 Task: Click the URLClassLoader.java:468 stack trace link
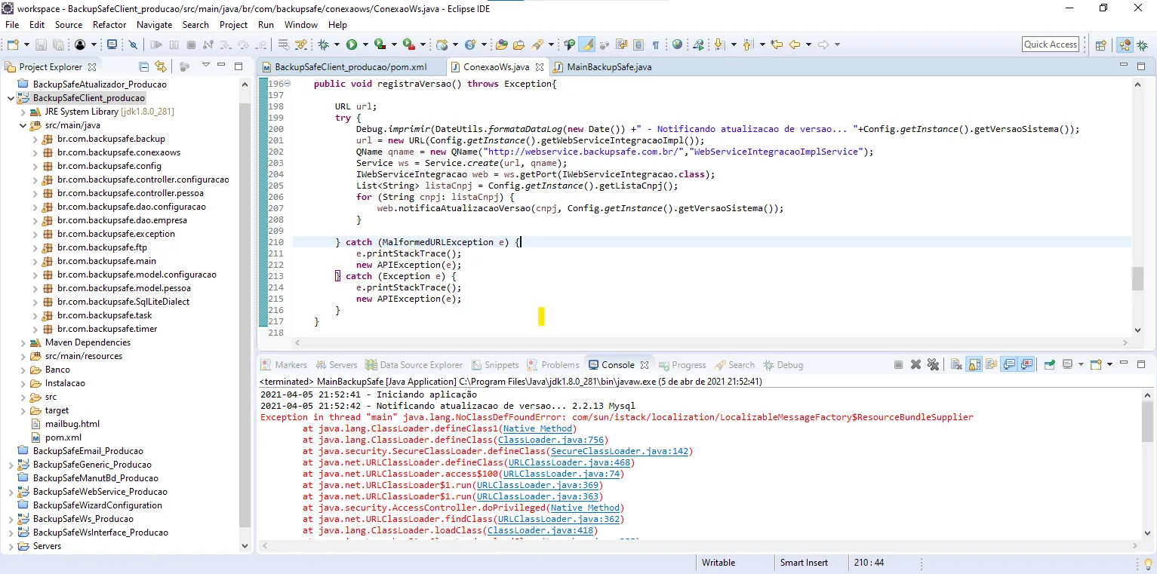[569, 462]
